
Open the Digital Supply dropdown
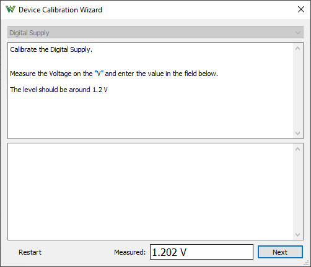pos(155,32)
